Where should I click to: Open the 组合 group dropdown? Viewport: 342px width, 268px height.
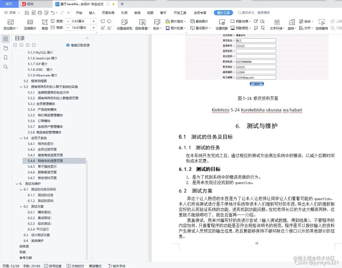(x=306, y=21)
